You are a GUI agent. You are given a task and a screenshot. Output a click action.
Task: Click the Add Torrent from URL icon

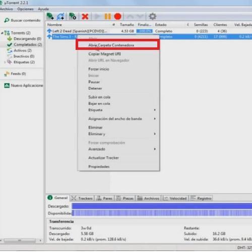point(60,16)
